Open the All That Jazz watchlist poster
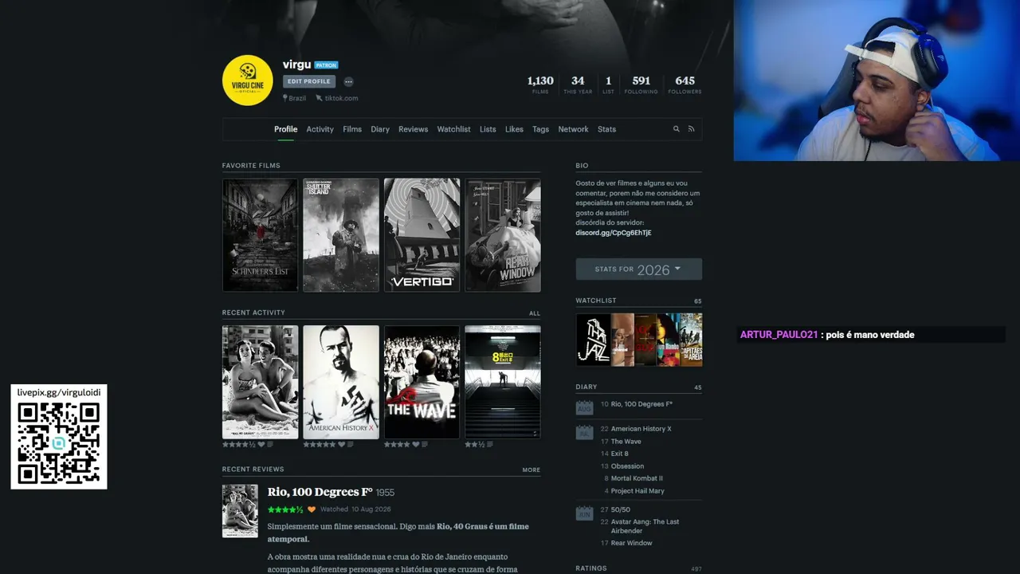Image resolution: width=1020 pixels, height=574 pixels. pos(593,340)
